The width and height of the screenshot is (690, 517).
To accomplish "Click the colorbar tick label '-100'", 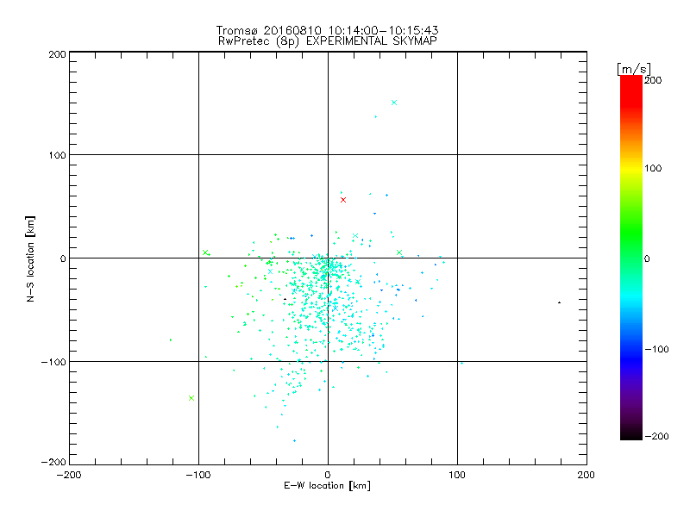I will click(656, 350).
